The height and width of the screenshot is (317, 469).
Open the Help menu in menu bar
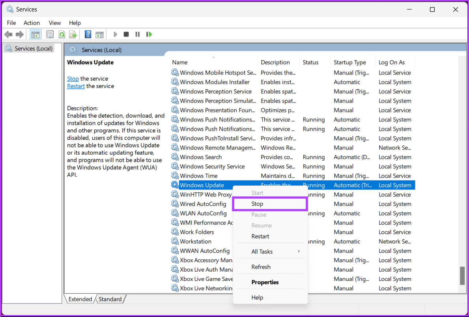pos(75,23)
